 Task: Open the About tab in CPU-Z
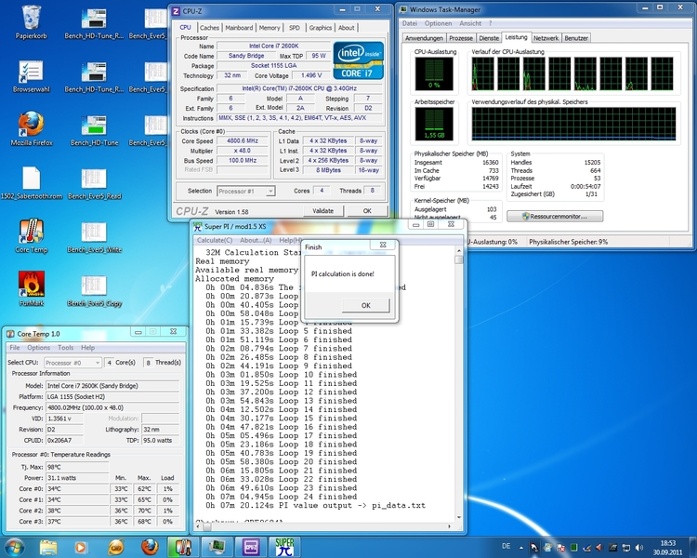coord(347,28)
